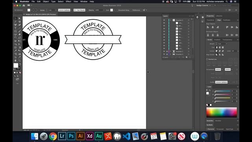Screen dimensions: 252x142
Task: Open Google Chrome from the Dock
Action: pyautogui.click(x=53, y=136)
